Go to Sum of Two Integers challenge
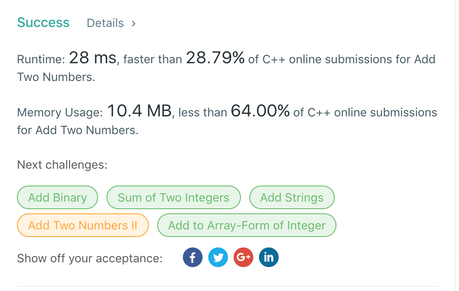Viewport: 459px width, 291px height. coord(173,197)
